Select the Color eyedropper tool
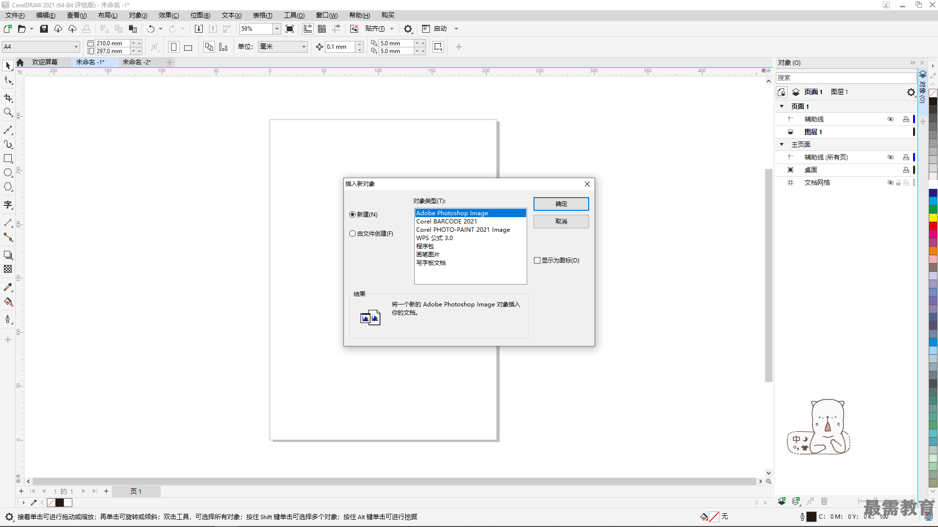The height and width of the screenshot is (527, 938). point(8,287)
